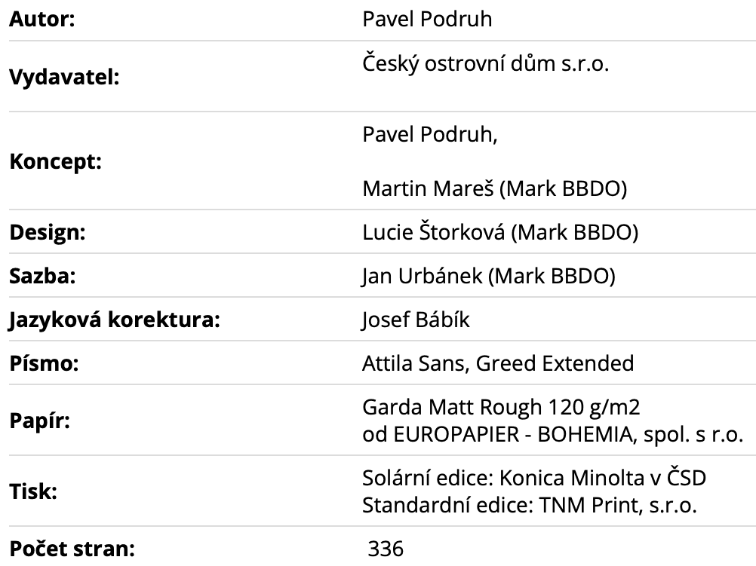Click the "Jazyková korektura:" label
This screenshot has height=566, width=756.
114,320
